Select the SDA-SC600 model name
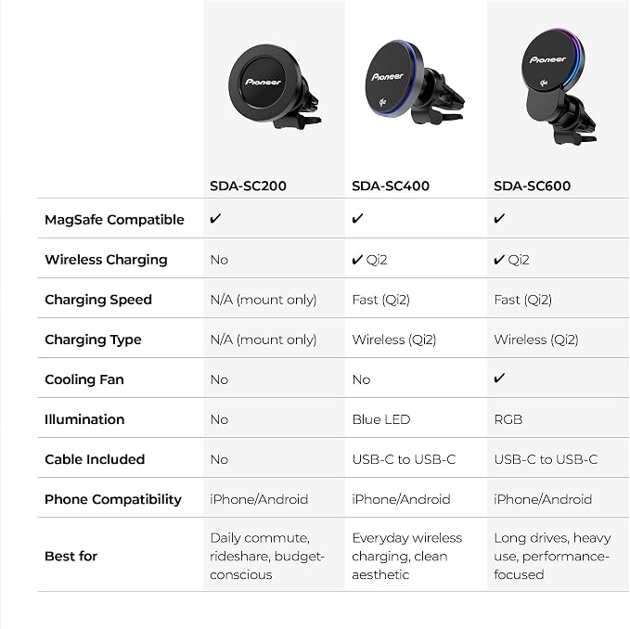Viewport: 630px width, 629px height. [532, 186]
